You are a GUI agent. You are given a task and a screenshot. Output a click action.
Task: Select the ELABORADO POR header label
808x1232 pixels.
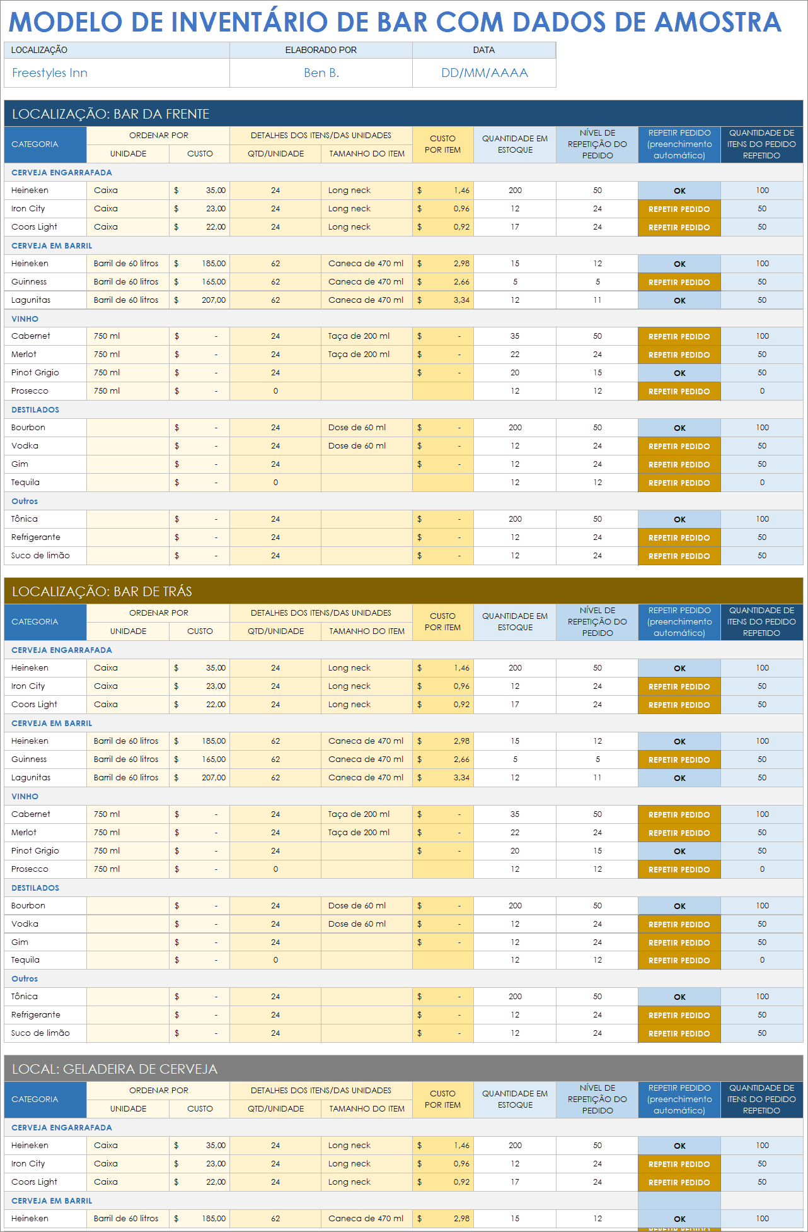coord(321,50)
